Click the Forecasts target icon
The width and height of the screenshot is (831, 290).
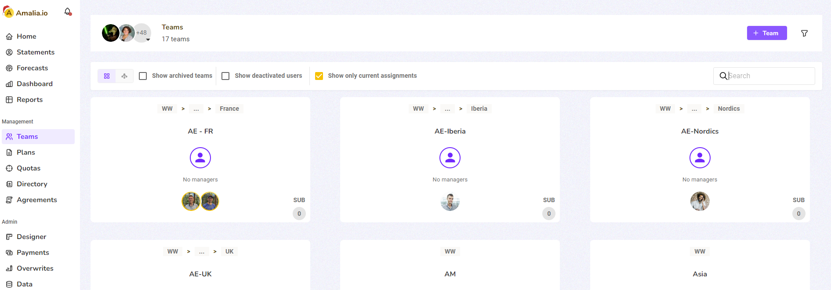coord(9,68)
